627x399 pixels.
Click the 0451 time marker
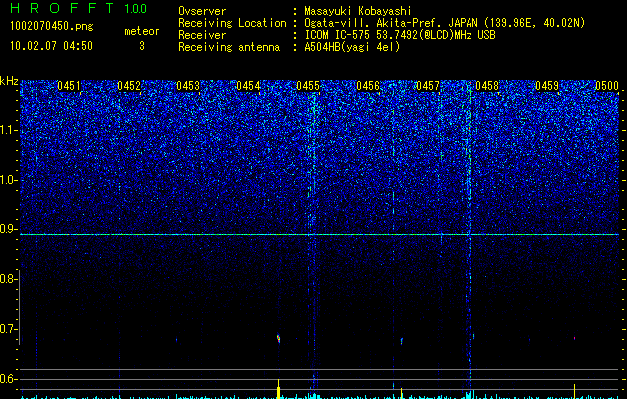pos(69,86)
